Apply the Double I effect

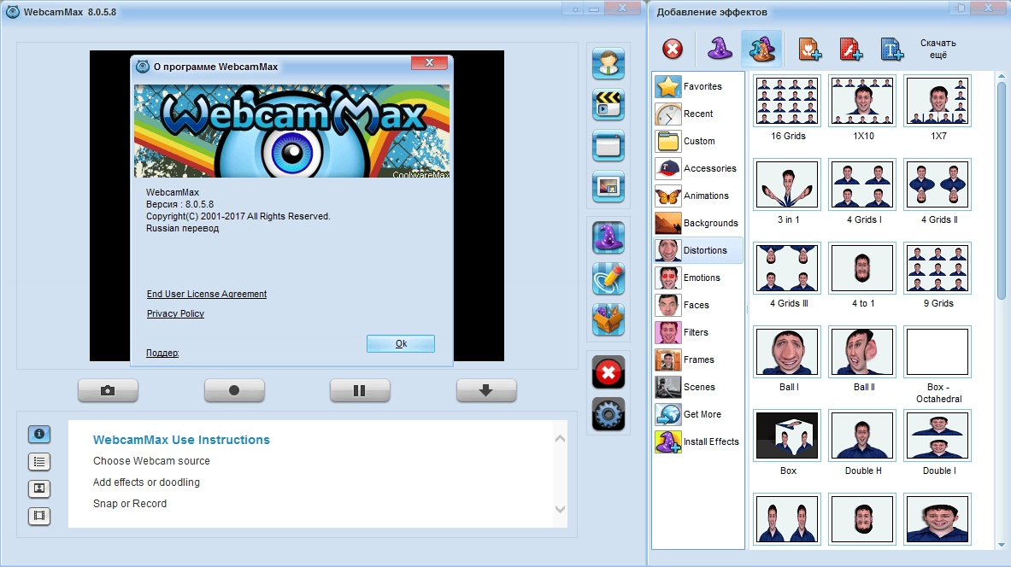(938, 436)
